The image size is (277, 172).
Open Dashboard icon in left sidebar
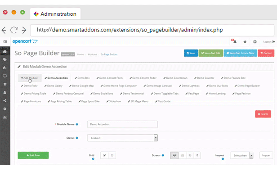[5, 51]
